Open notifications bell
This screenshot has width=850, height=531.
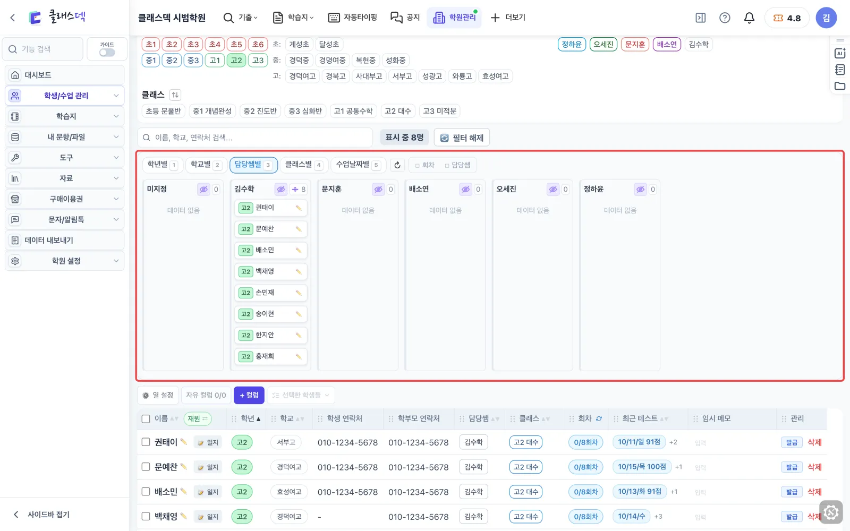point(749,18)
